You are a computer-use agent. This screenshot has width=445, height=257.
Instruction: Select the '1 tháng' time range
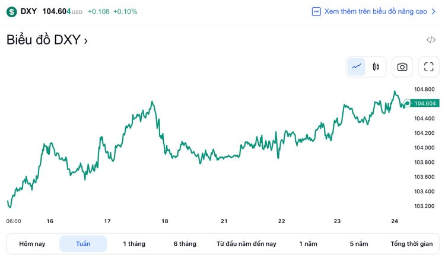tap(134, 244)
